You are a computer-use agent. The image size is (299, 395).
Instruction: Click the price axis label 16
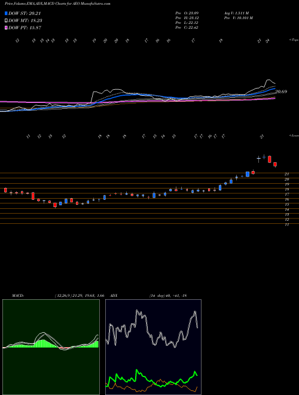[x=286, y=199]
